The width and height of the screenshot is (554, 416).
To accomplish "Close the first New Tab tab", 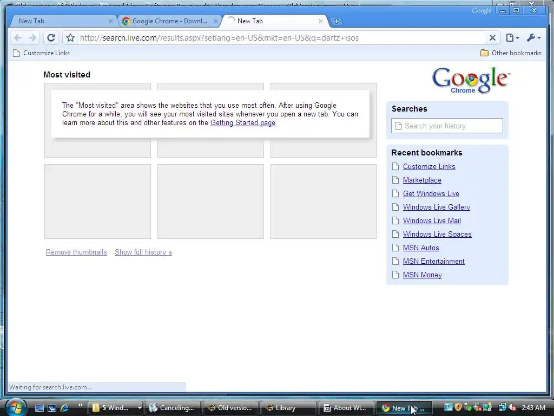I will point(110,21).
